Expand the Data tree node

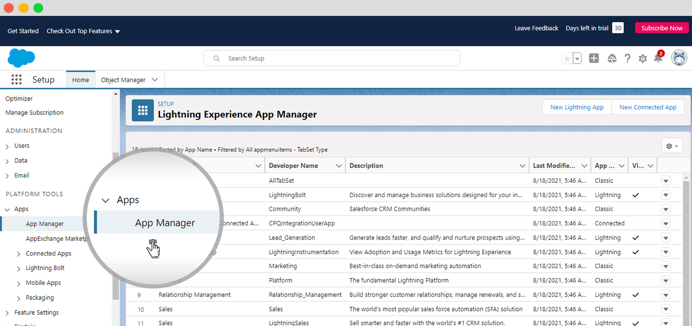[7, 161]
